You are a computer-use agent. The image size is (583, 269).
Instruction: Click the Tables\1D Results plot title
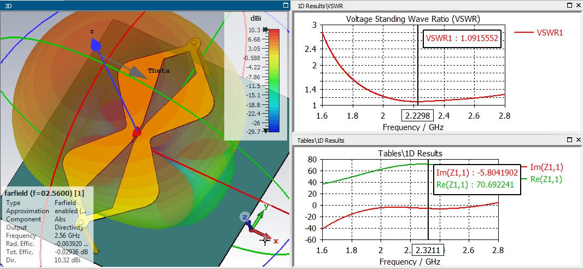410,153
